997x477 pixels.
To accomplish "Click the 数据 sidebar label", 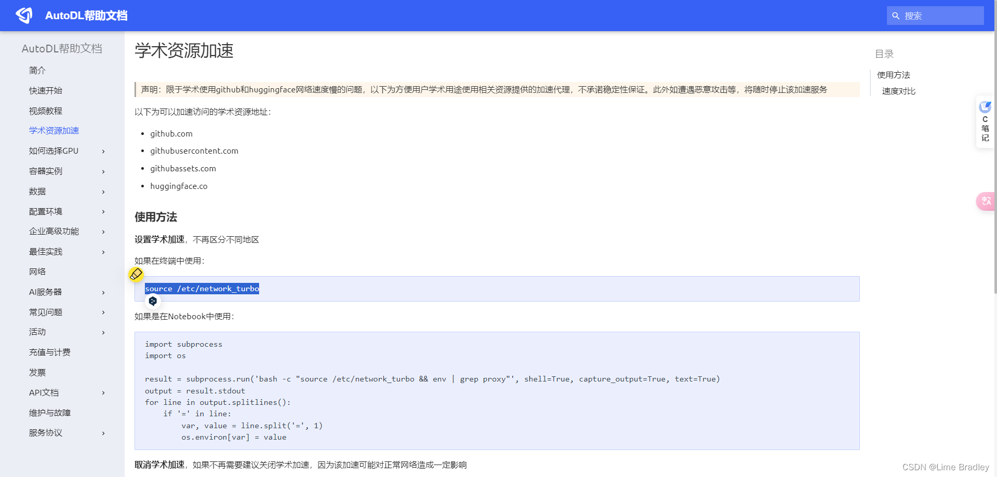I will (37, 191).
